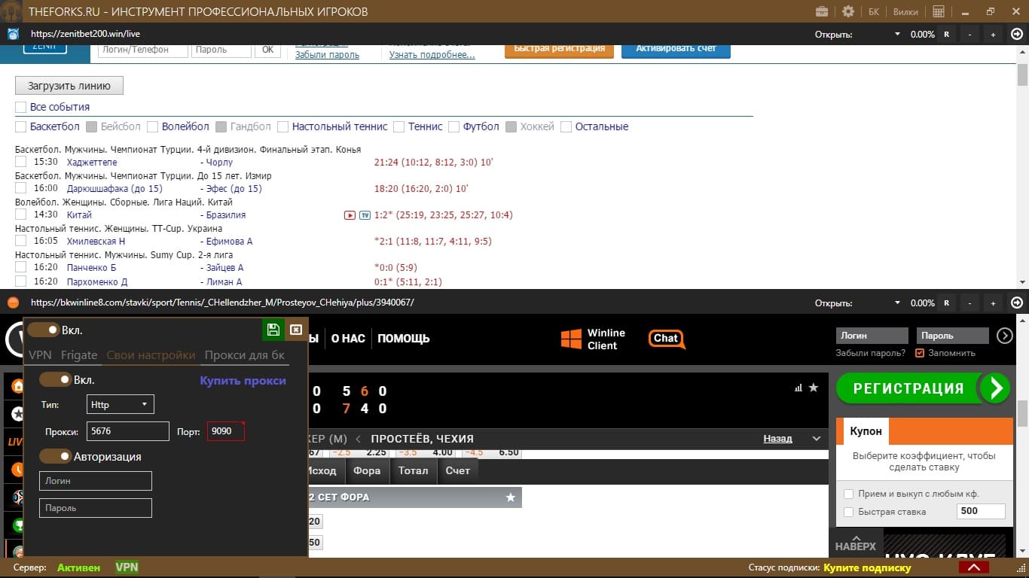The image size is (1029, 578).
Task: Open settings gear in the title bar
Action: pyautogui.click(x=848, y=11)
